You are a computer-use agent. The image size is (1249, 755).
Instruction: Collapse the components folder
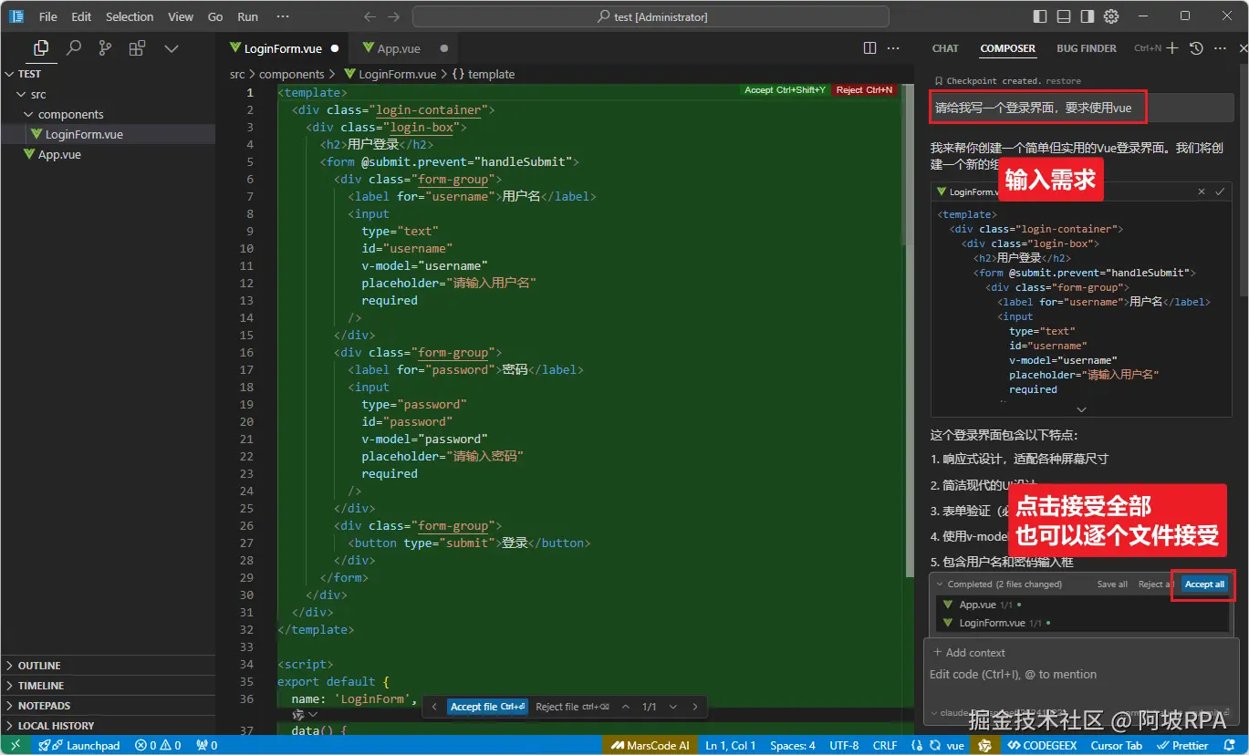[x=70, y=114]
